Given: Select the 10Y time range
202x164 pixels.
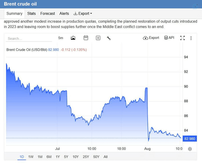Looking at the screenshot, I should click(75, 157).
